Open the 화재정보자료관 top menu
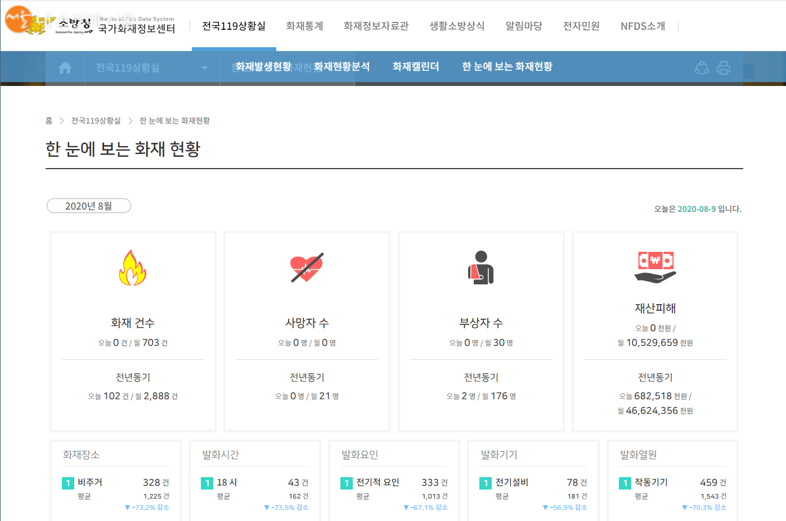Image resolution: width=786 pixels, height=521 pixels. (x=376, y=26)
